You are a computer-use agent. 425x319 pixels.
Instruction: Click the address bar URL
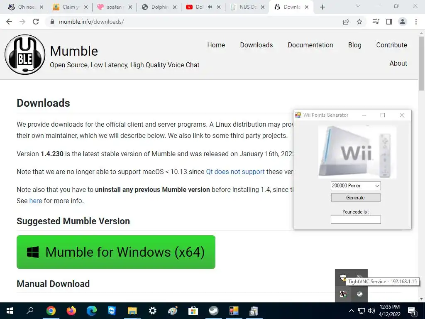[91, 22]
